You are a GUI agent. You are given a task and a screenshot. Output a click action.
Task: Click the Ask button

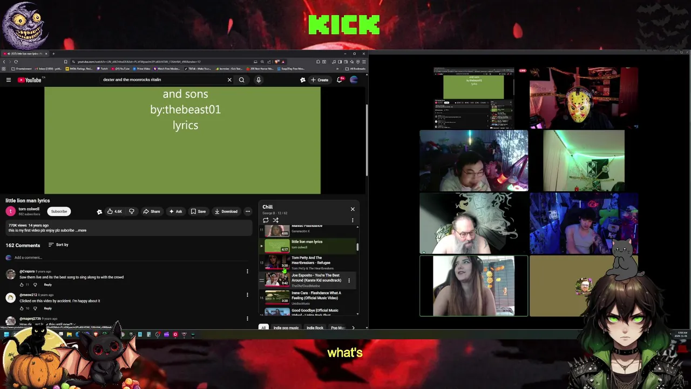tap(175, 211)
